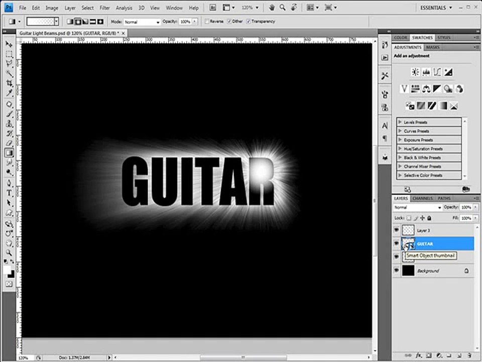This screenshot has width=482, height=362.
Task: Select the Path Selection tool
Action: pyautogui.click(x=9, y=203)
